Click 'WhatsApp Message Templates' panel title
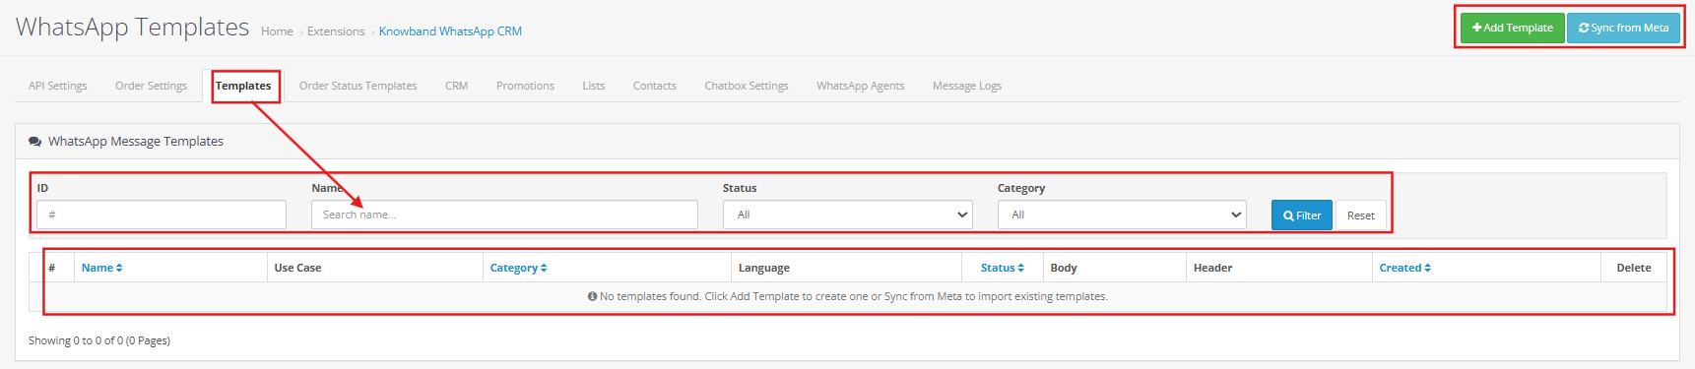 click(136, 142)
